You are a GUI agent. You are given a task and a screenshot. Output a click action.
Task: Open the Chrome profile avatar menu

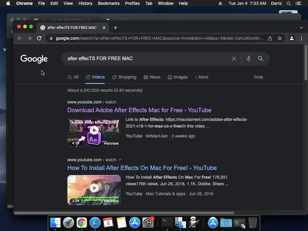click(x=292, y=38)
